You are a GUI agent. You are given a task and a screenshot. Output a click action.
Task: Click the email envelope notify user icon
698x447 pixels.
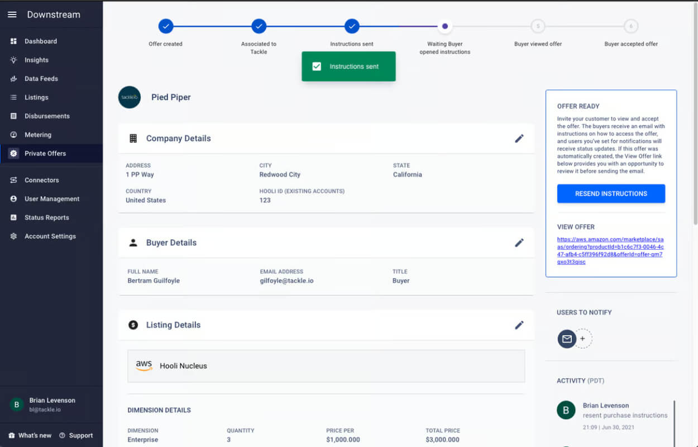pos(567,339)
